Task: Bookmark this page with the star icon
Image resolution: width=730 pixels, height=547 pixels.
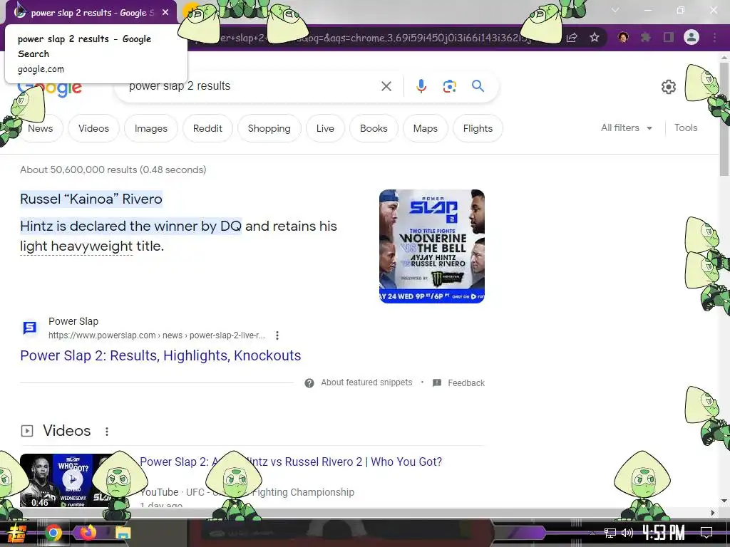Action: pyautogui.click(x=595, y=37)
